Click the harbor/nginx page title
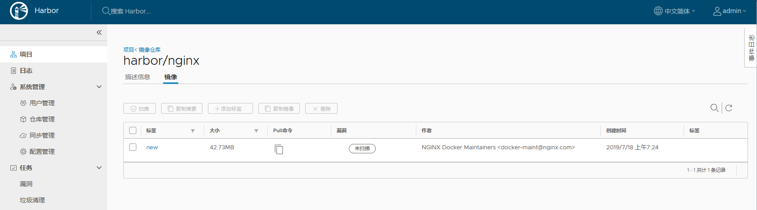Screen dimensions: 757x210 [162, 61]
